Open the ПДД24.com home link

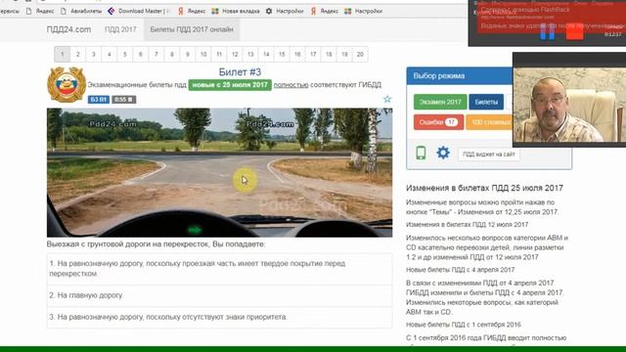tap(68, 29)
